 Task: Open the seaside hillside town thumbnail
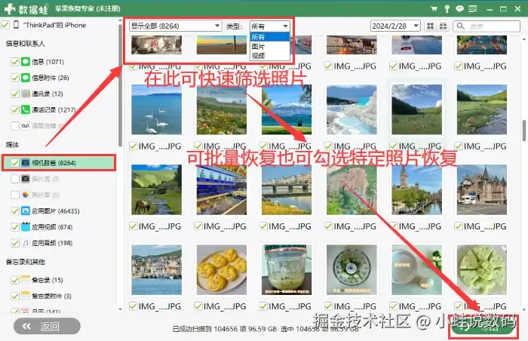tap(157, 269)
